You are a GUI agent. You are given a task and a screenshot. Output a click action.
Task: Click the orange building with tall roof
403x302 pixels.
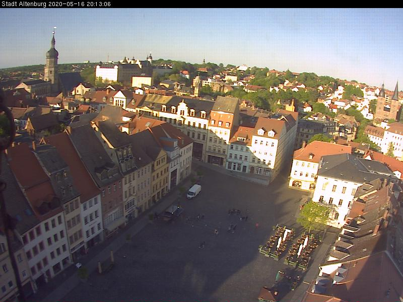click(x=223, y=128)
